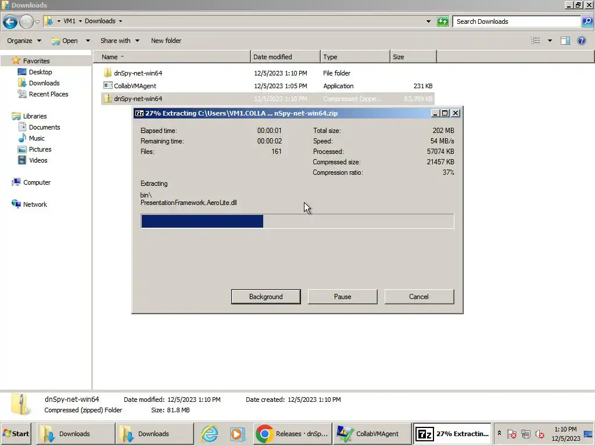This screenshot has height=446, width=595.
Task: Click Search Downloads field
Action: [x=517, y=21]
